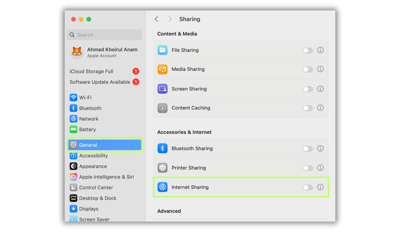Click the search magnifier icon
400x232 pixels.
[72, 35]
